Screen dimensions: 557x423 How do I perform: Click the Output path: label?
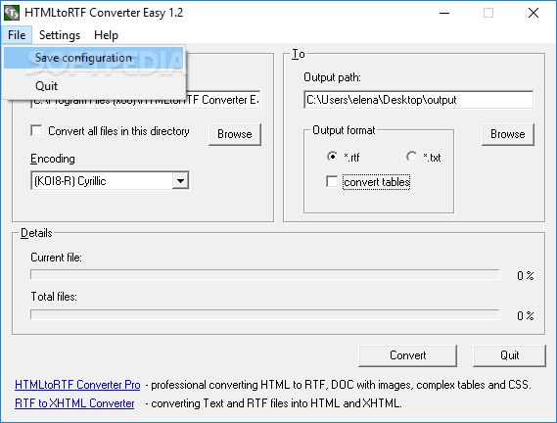[332, 77]
